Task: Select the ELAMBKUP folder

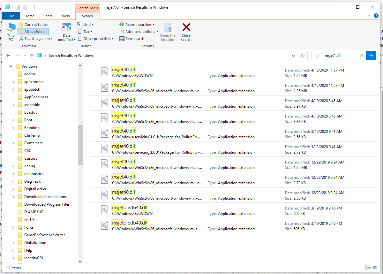Action: pos(34,212)
